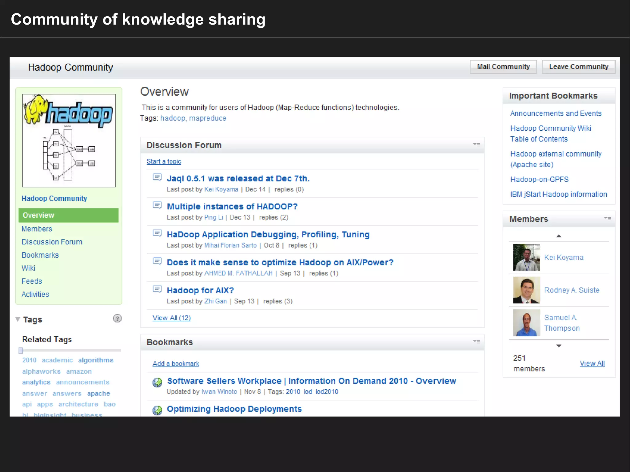
Task: Open IBM jStart Hadoop information link
Action: pyautogui.click(x=559, y=194)
